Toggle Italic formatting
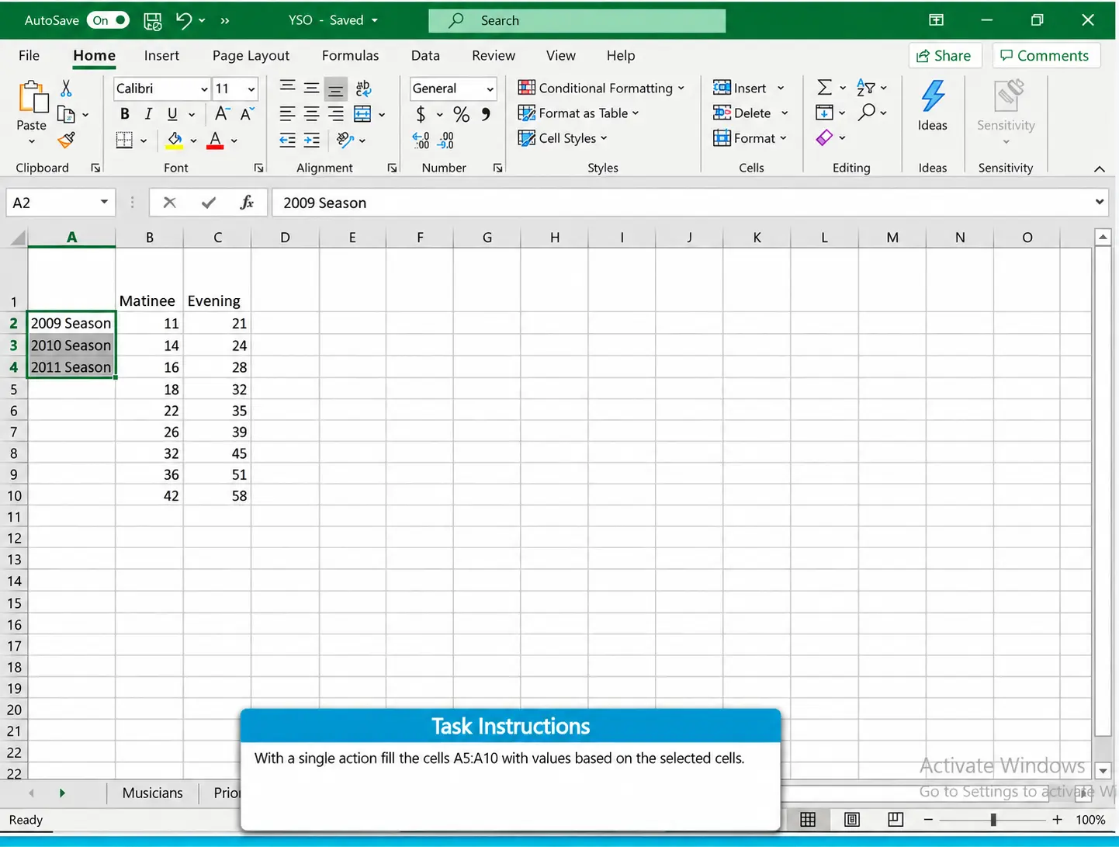The height and width of the screenshot is (847, 1119). coord(148,114)
